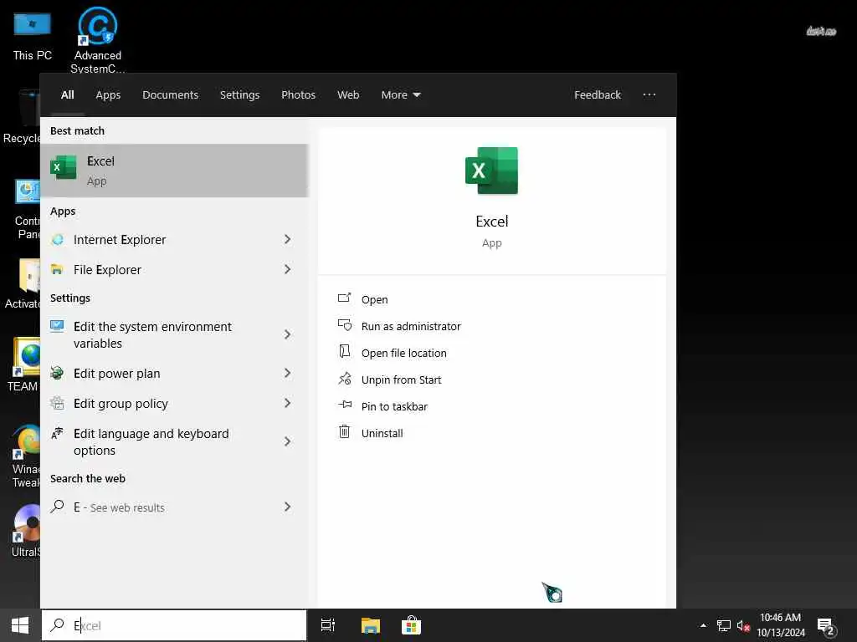Screen dimensions: 857x642
Task: Click the network status tray icon
Action: (724, 625)
